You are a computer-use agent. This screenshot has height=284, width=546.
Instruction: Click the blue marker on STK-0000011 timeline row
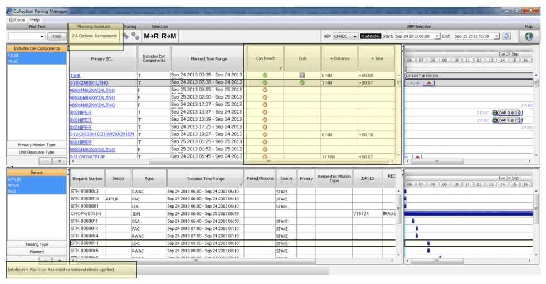(x=428, y=243)
